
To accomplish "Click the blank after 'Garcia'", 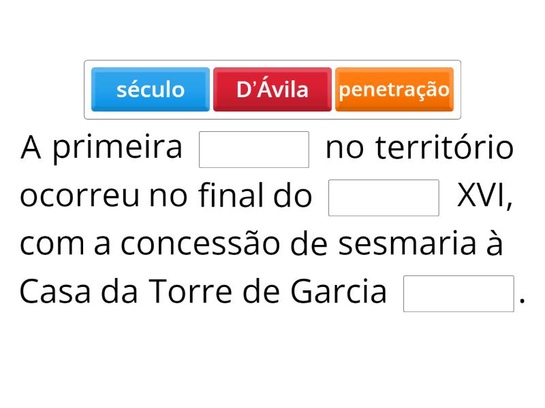I will (x=458, y=294).
